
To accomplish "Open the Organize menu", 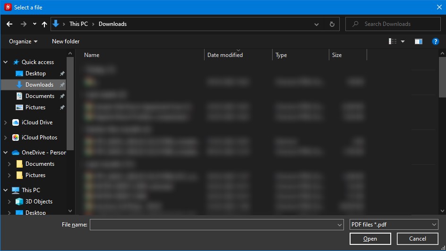I will pyautogui.click(x=23, y=41).
